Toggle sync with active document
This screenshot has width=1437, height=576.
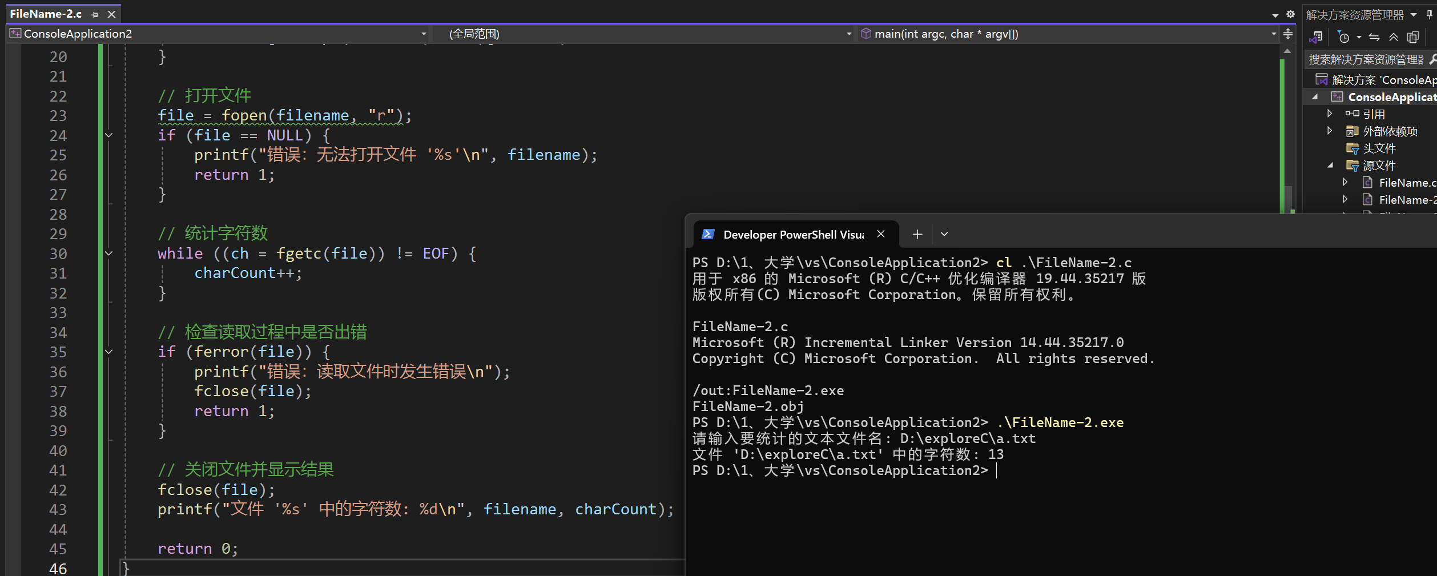pos(1374,38)
